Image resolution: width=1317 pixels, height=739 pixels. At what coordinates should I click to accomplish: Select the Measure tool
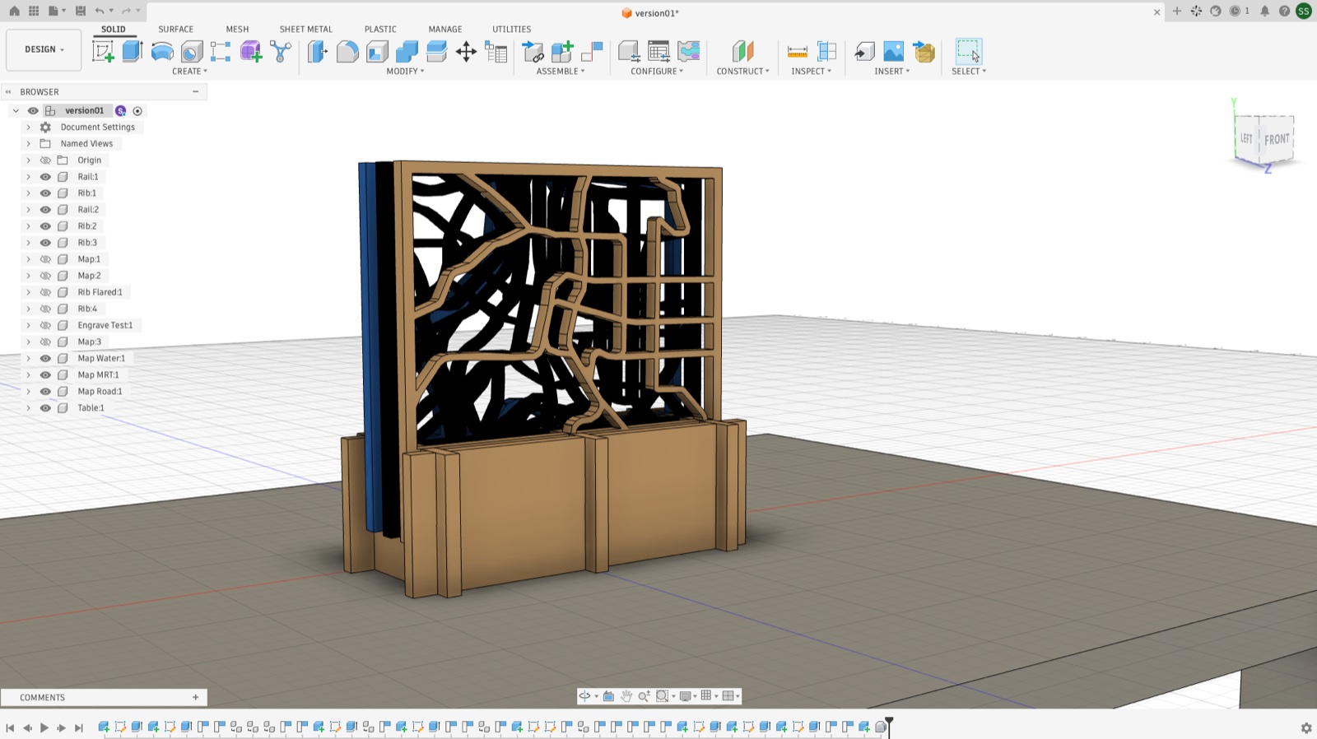coord(797,52)
